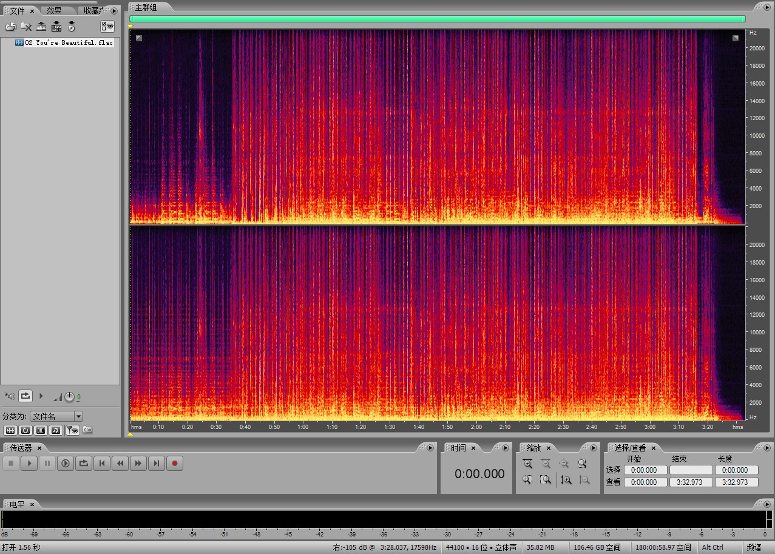Click the preview volume knob in files panel

pyautogui.click(x=69, y=397)
